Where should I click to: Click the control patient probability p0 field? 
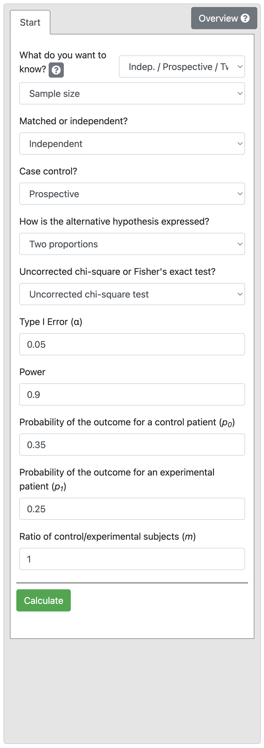pos(132,445)
